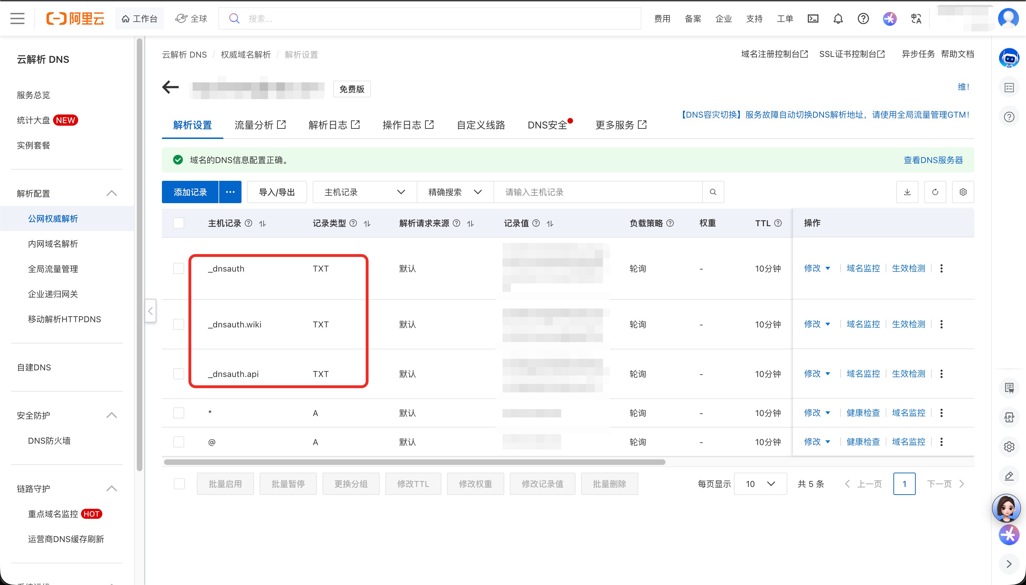Click the refresh records icon
Viewport: 1026px width, 585px height.
(935, 192)
